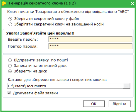Image resolution: width=136 pixels, height=112 pixels.
Task: Cancel using the 'Відміна' button
Action: pos(119,104)
